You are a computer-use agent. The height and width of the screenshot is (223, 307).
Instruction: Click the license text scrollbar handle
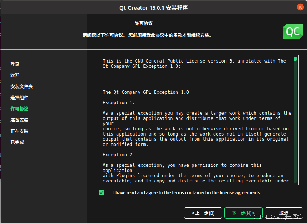(x=295, y=59)
